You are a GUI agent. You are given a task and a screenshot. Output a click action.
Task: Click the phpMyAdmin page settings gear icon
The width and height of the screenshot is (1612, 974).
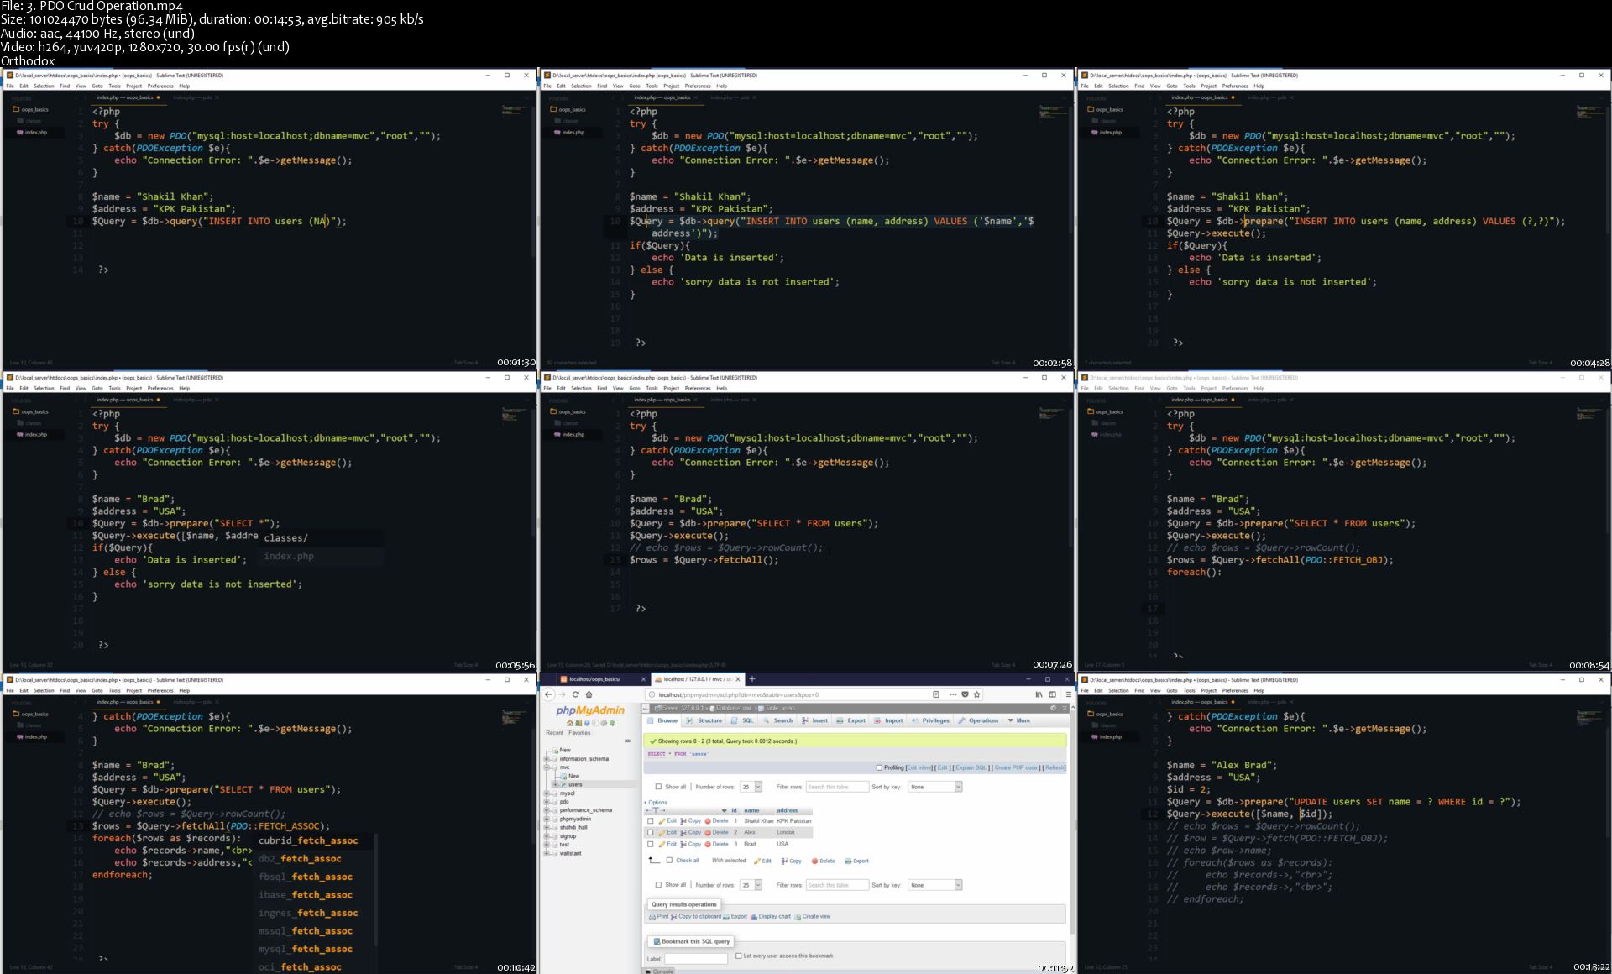point(1053,708)
